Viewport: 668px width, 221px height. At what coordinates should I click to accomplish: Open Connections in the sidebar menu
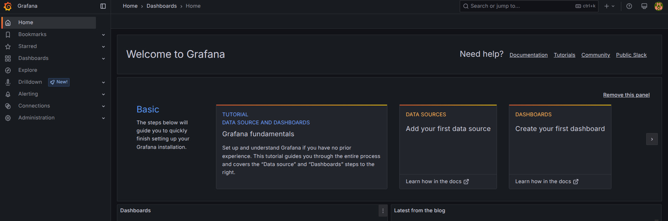pos(34,106)
